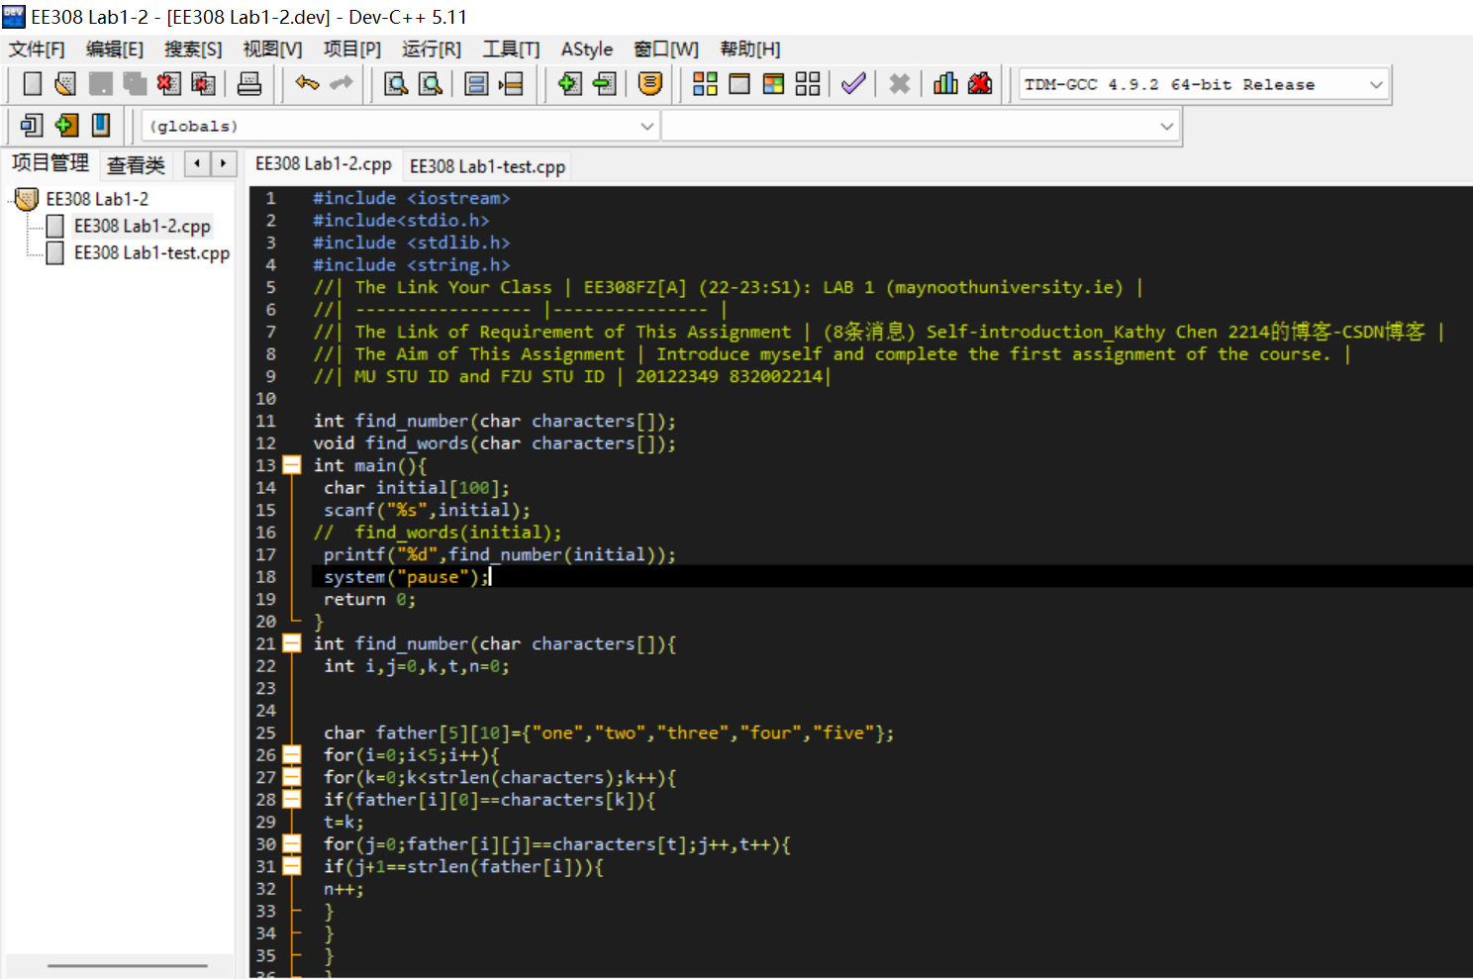Select EE308 Lab1-test.cpp in the project tree
This screenshot has height=979, width=1473.
pos(151,253)
